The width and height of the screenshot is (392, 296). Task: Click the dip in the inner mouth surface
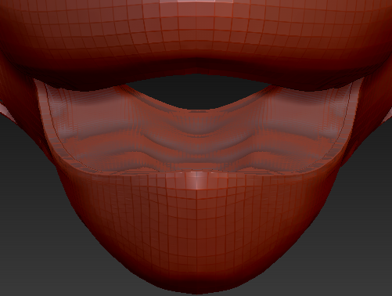click(x=197, y=125)
